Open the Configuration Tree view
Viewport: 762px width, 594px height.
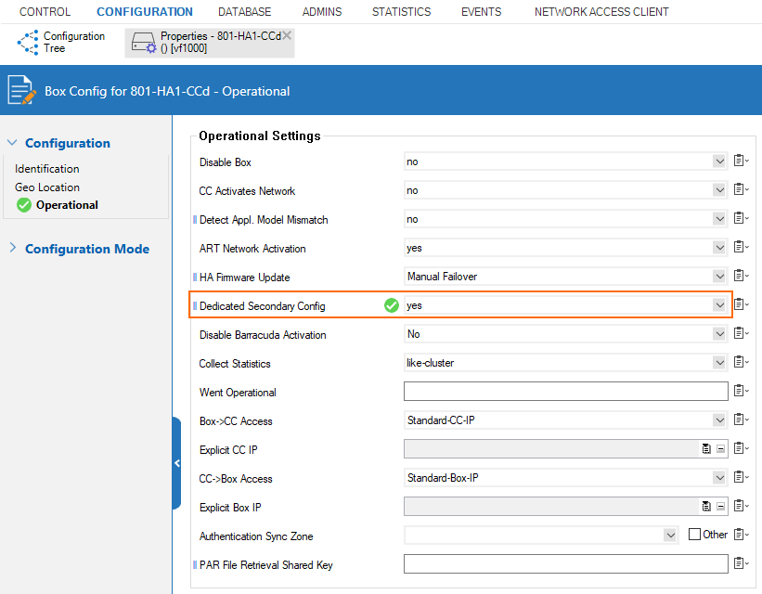(61, 43)
